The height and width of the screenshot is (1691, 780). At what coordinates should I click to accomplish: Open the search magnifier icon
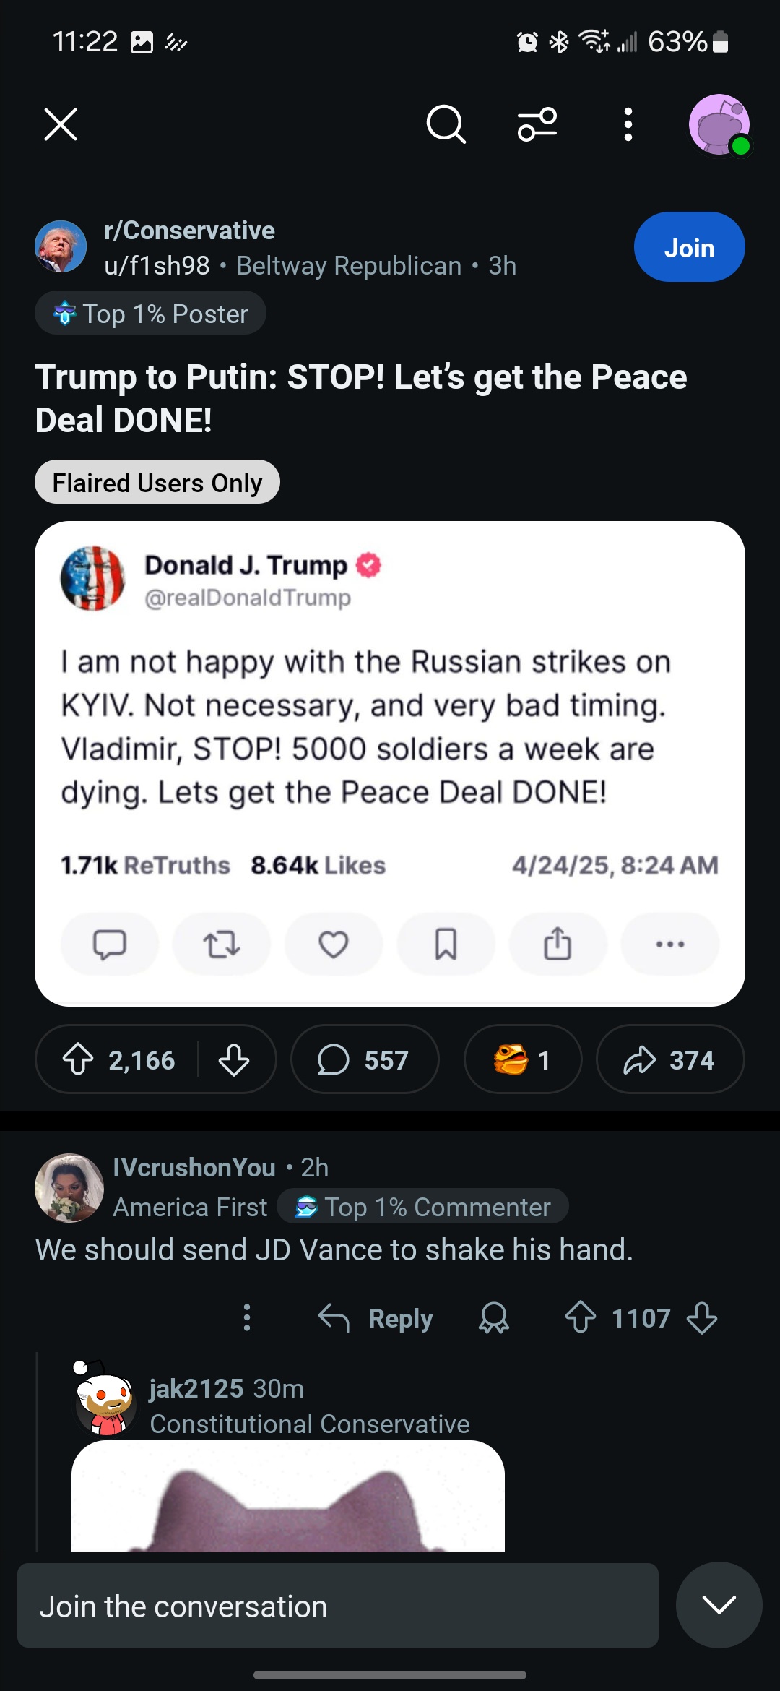point(446,124)
